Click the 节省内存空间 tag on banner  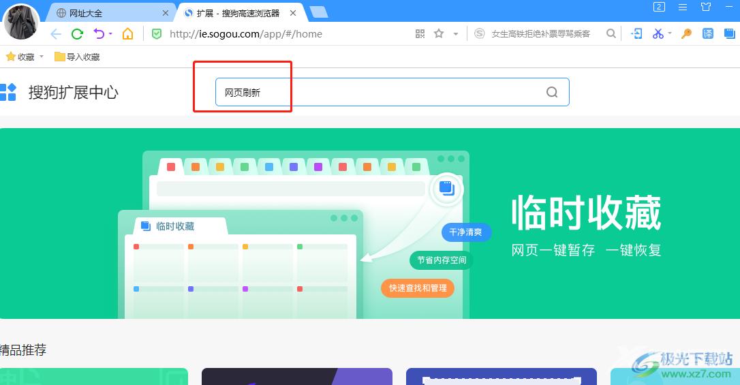tap(442, 260)
